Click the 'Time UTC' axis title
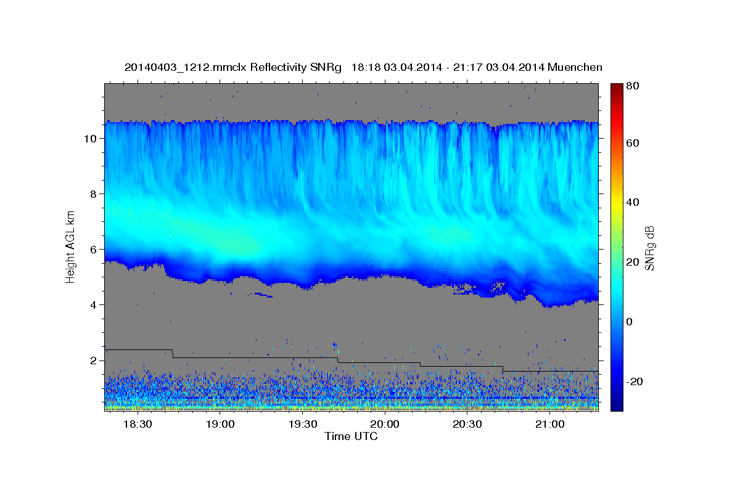 [x=351, y=436]
